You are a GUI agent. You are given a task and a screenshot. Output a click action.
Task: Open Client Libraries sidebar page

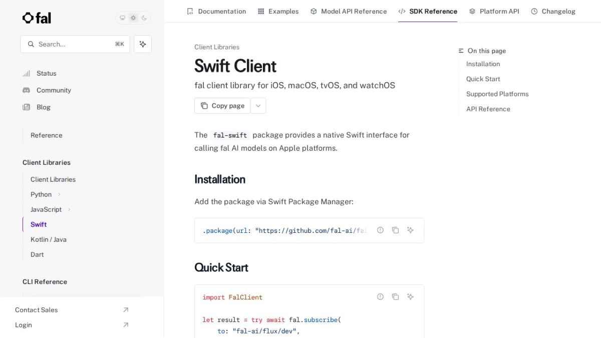pos(53,179)
